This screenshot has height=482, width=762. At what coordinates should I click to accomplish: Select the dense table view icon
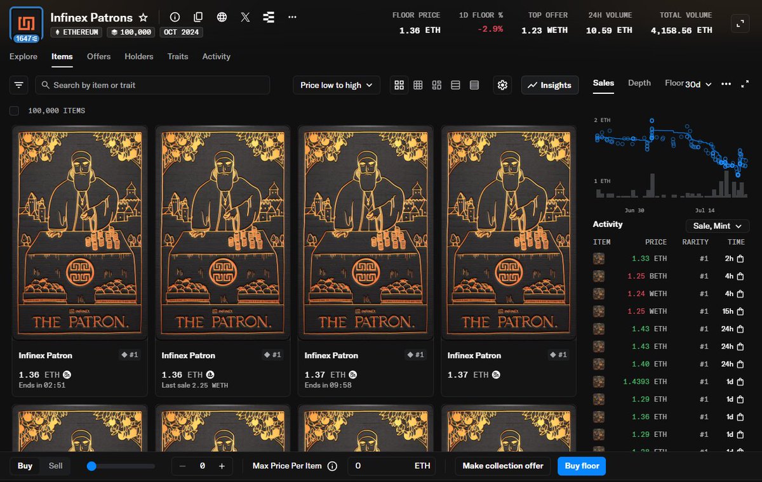[474, 85]
